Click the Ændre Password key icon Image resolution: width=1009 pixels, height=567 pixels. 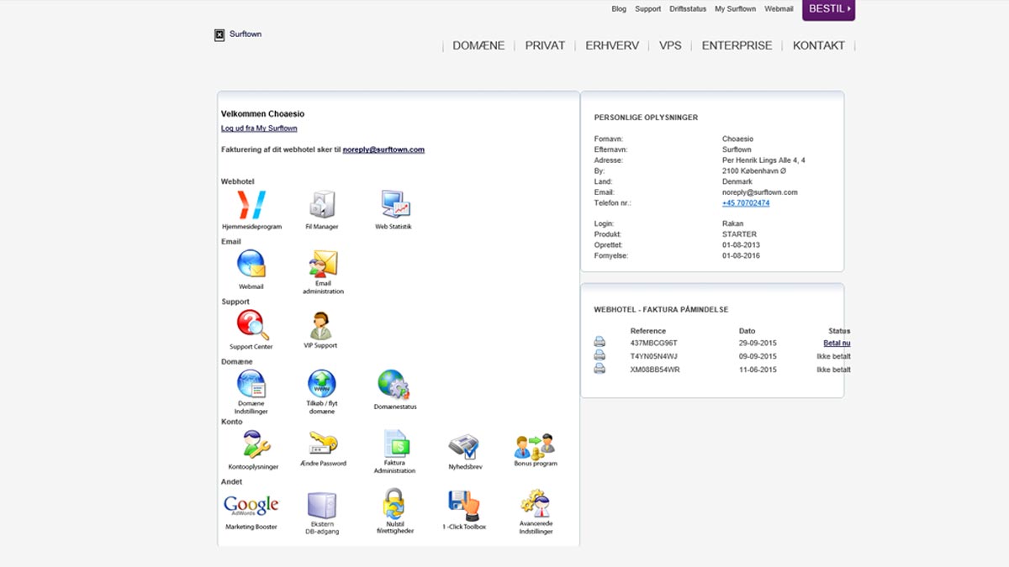pos(323,443)
